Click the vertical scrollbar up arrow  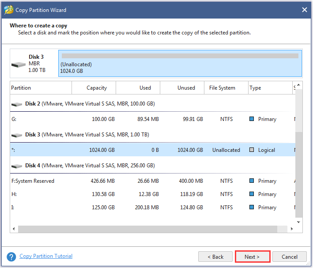pos(298,85)
